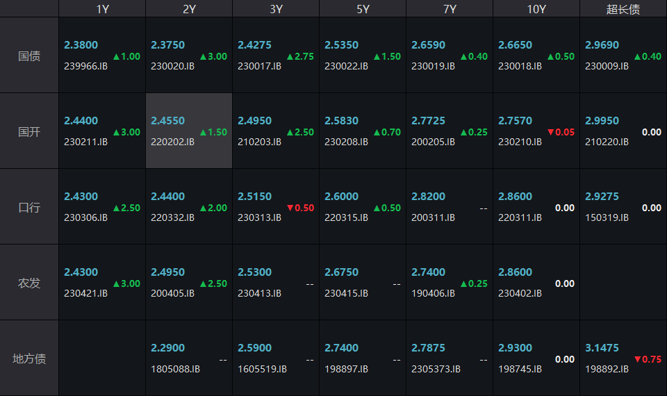Viewport: 667px width, 396px height.
Task: Select the 国开 row header
Action: (29, 131)
